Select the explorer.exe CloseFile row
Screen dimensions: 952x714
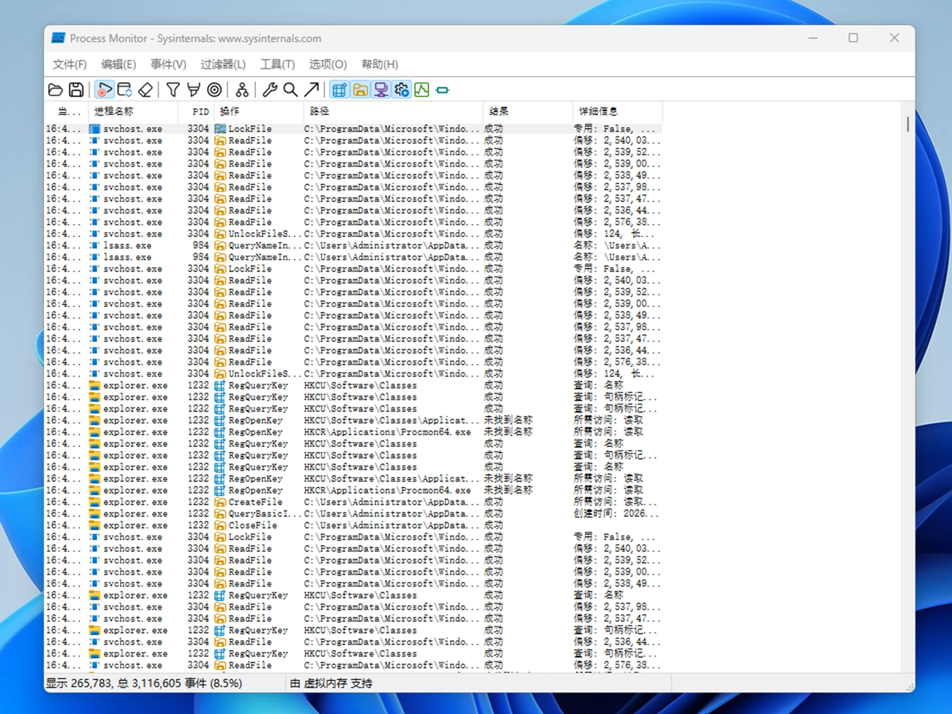tap(353, 525)
